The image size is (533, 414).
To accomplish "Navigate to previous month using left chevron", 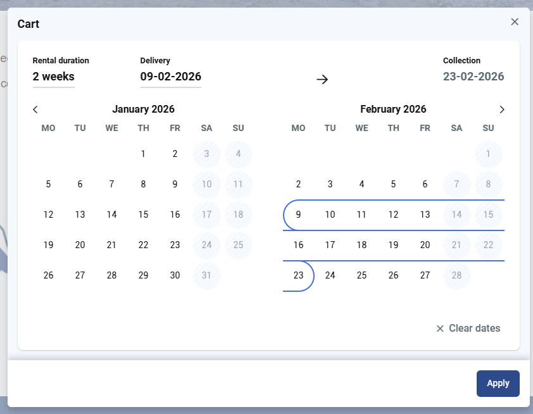I will (35, 109).
